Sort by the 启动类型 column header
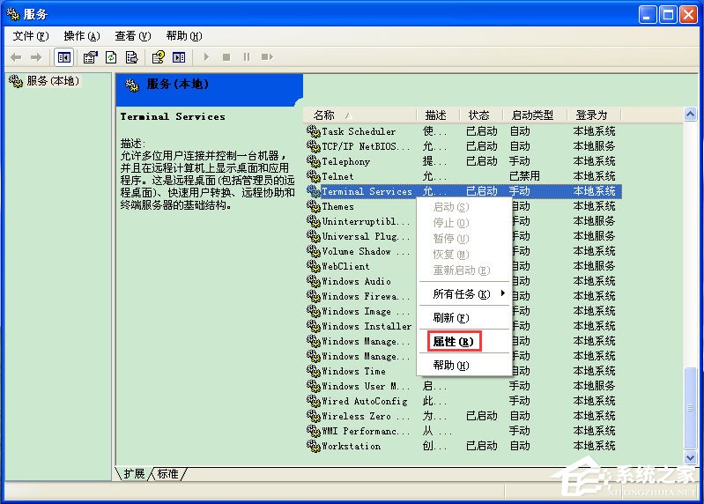 pos(532,115)
